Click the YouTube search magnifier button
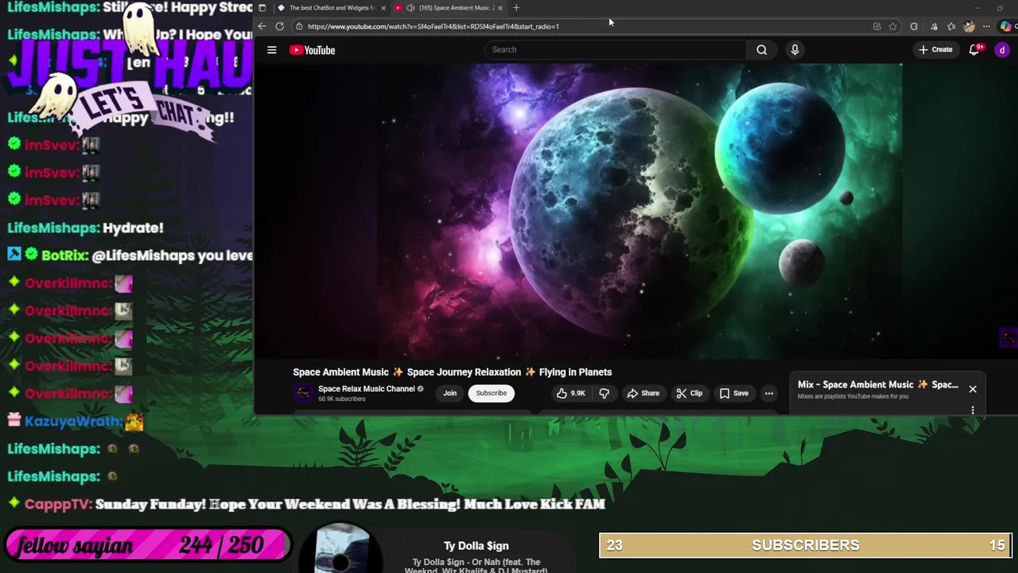The width and height of the screenshot is (1018, 573). pos(762,49)
